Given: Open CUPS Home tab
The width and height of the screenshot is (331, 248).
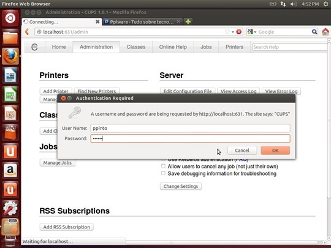Looking at the screenshot, I should coord(59,47).
